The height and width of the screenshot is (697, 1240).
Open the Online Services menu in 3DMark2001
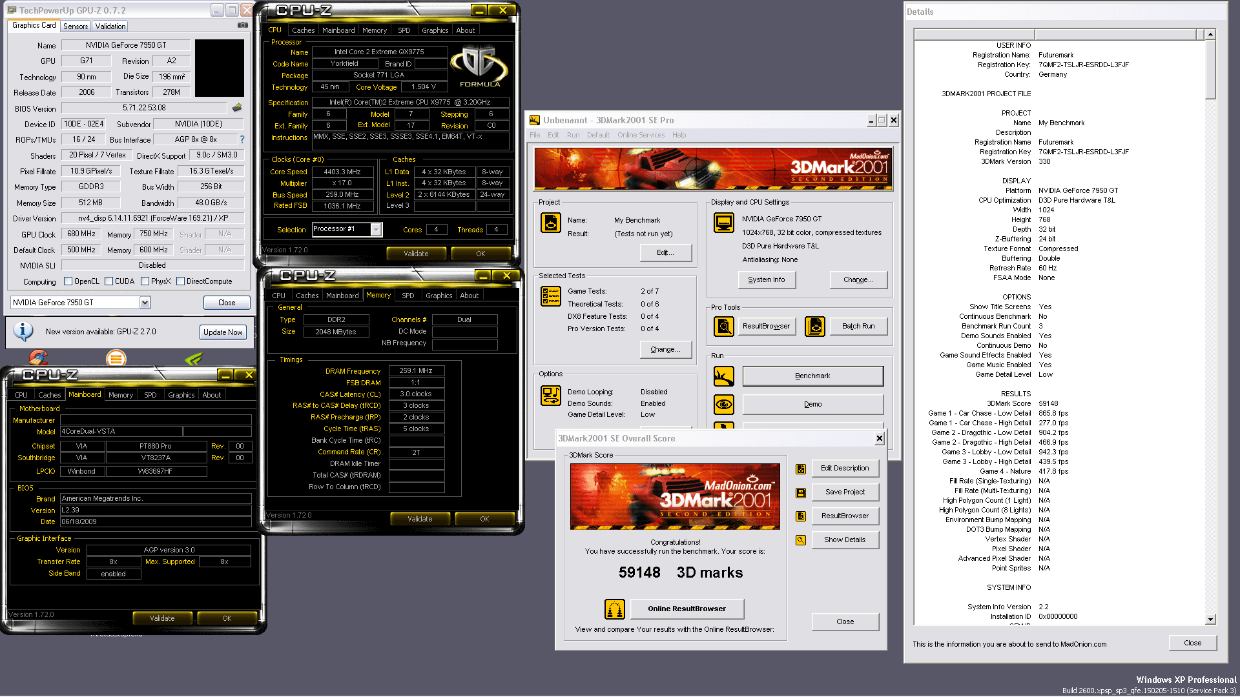coord(641,135)
